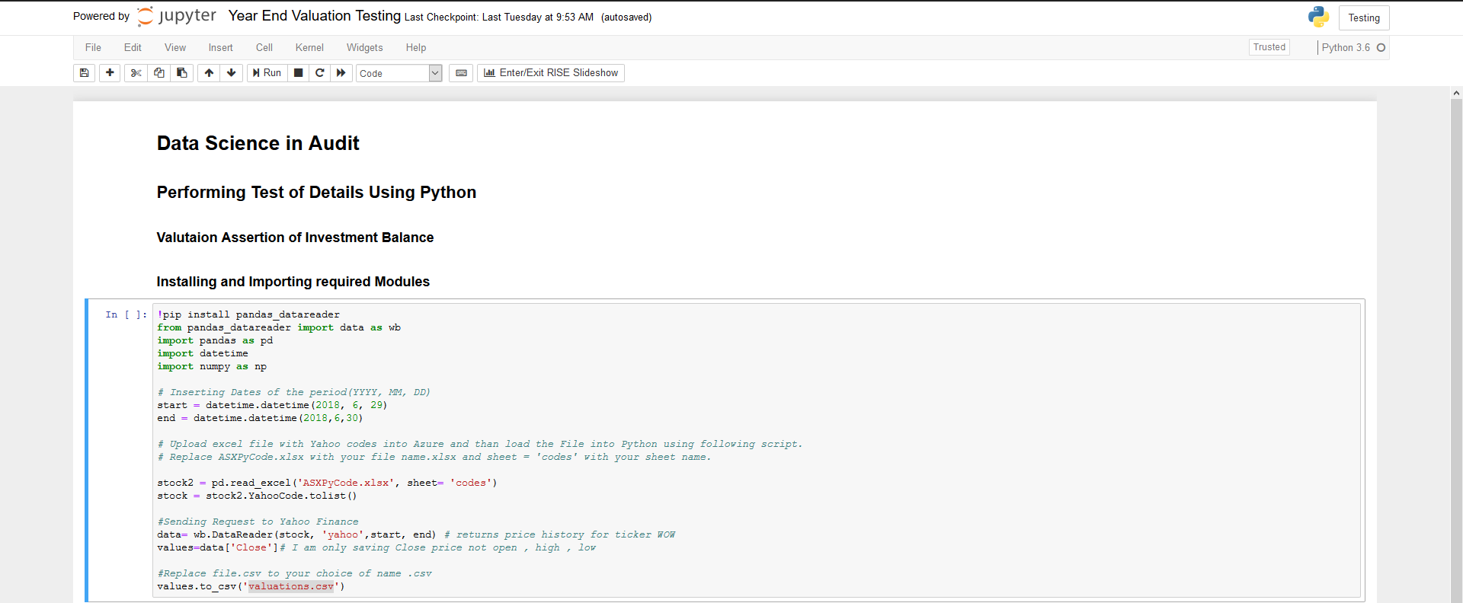Open the Kernel menu
Image resolution: width=1463 pixels, height=603 pixels.
click(x=309, y=47)
